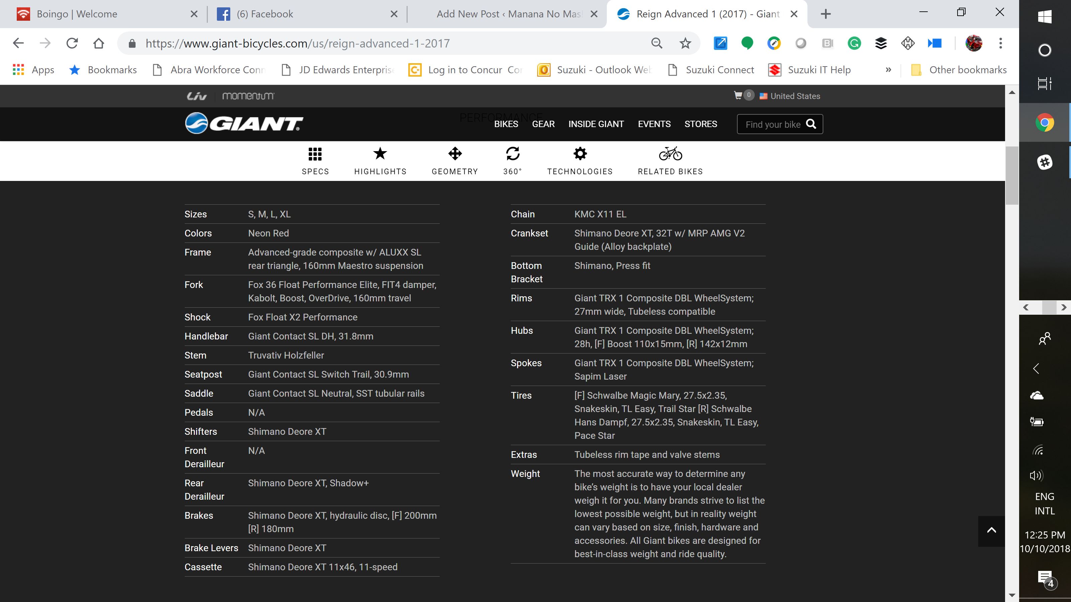1071x602 pixels.
Task: Change country from United States
Action: (790, 96)
